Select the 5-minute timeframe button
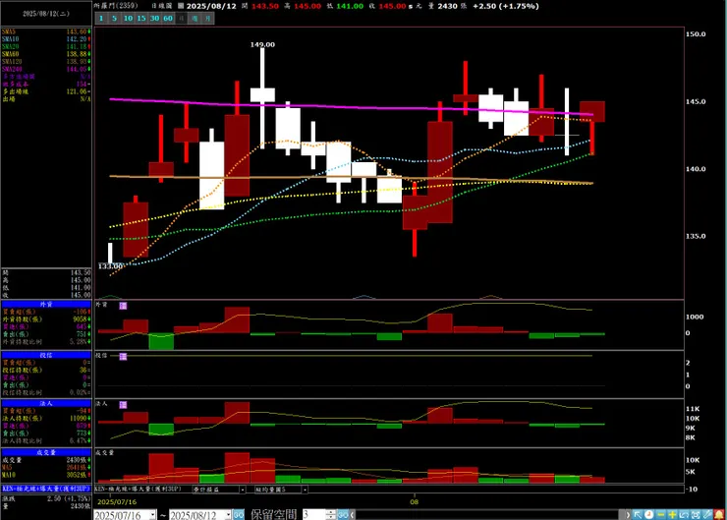Image resolution: width=727 pixels, height=520 pixels. [115, 18]
